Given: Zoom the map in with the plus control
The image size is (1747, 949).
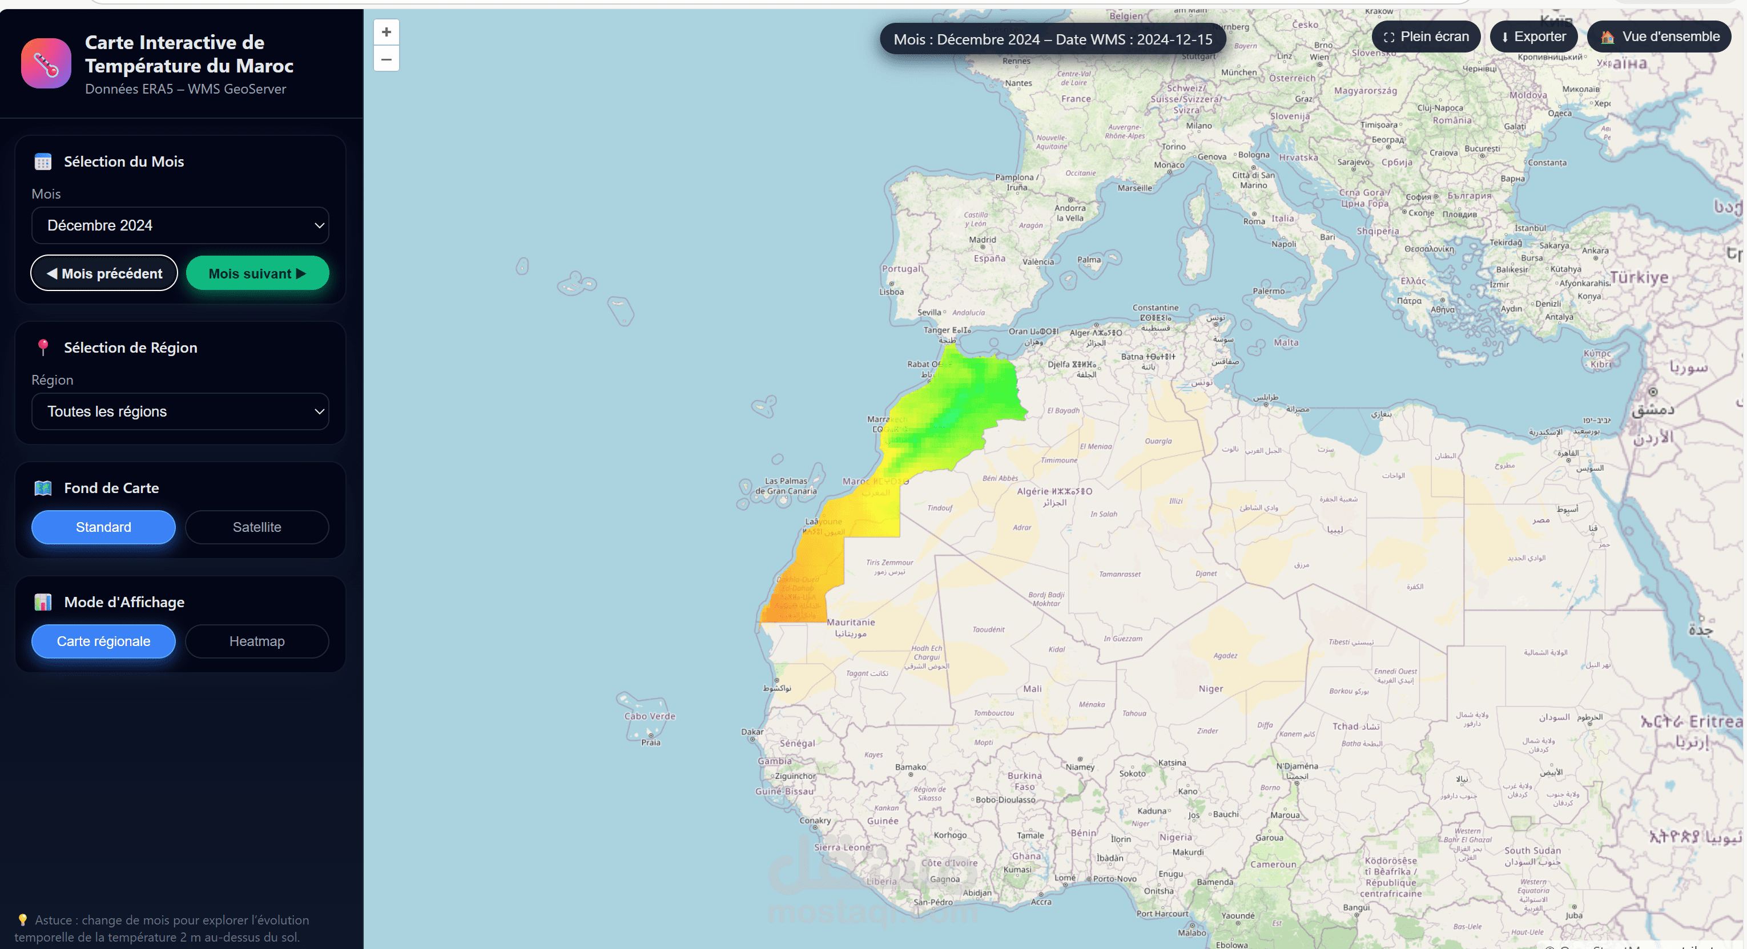Looking at the screenshot, I should click(x=386, y=31).
